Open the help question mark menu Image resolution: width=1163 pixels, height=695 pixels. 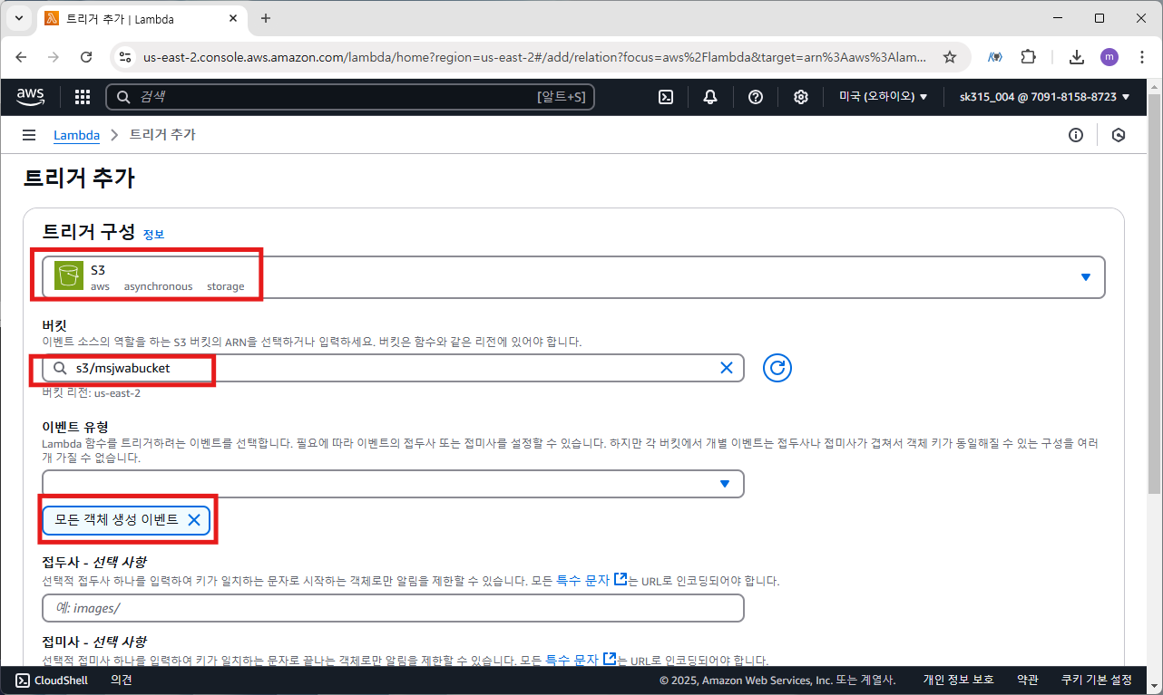756,97
